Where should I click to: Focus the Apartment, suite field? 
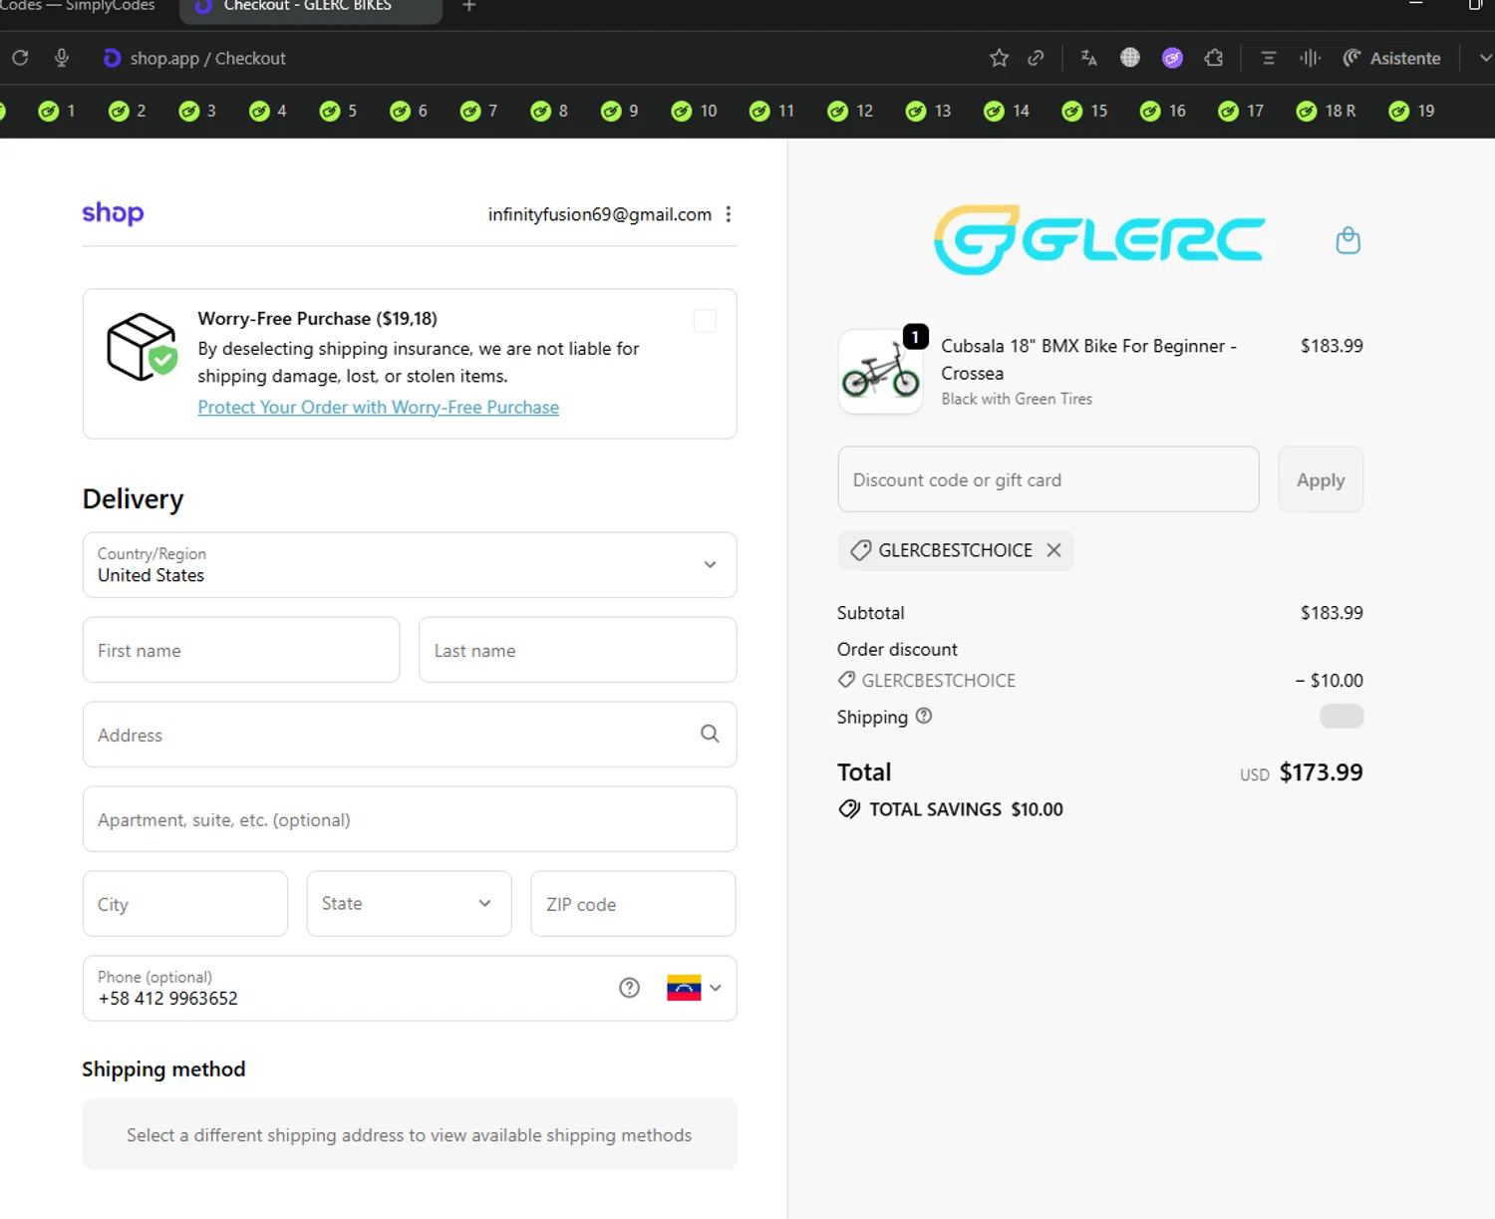(410, 819)
